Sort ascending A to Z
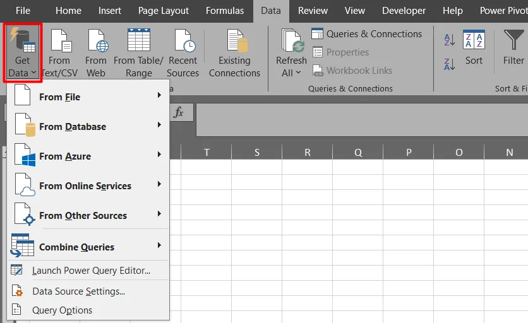This screenshot has height=323, width=528. (x=449, y=40)
